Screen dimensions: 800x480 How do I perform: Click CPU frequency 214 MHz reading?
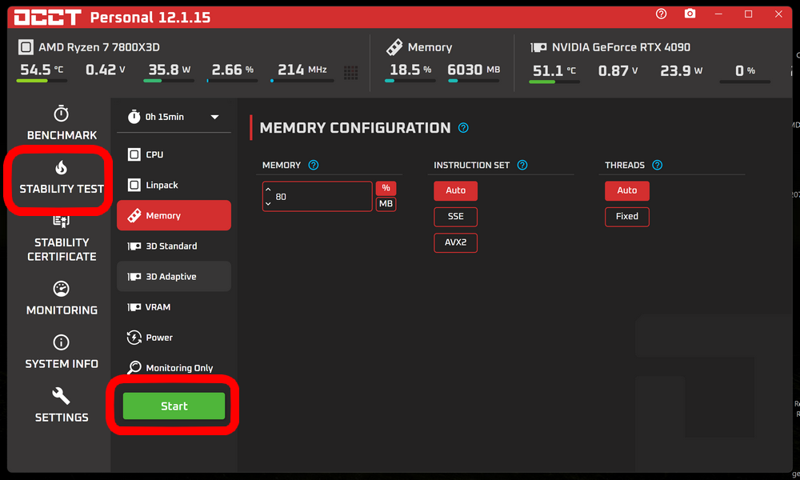[x=302, y=70]
